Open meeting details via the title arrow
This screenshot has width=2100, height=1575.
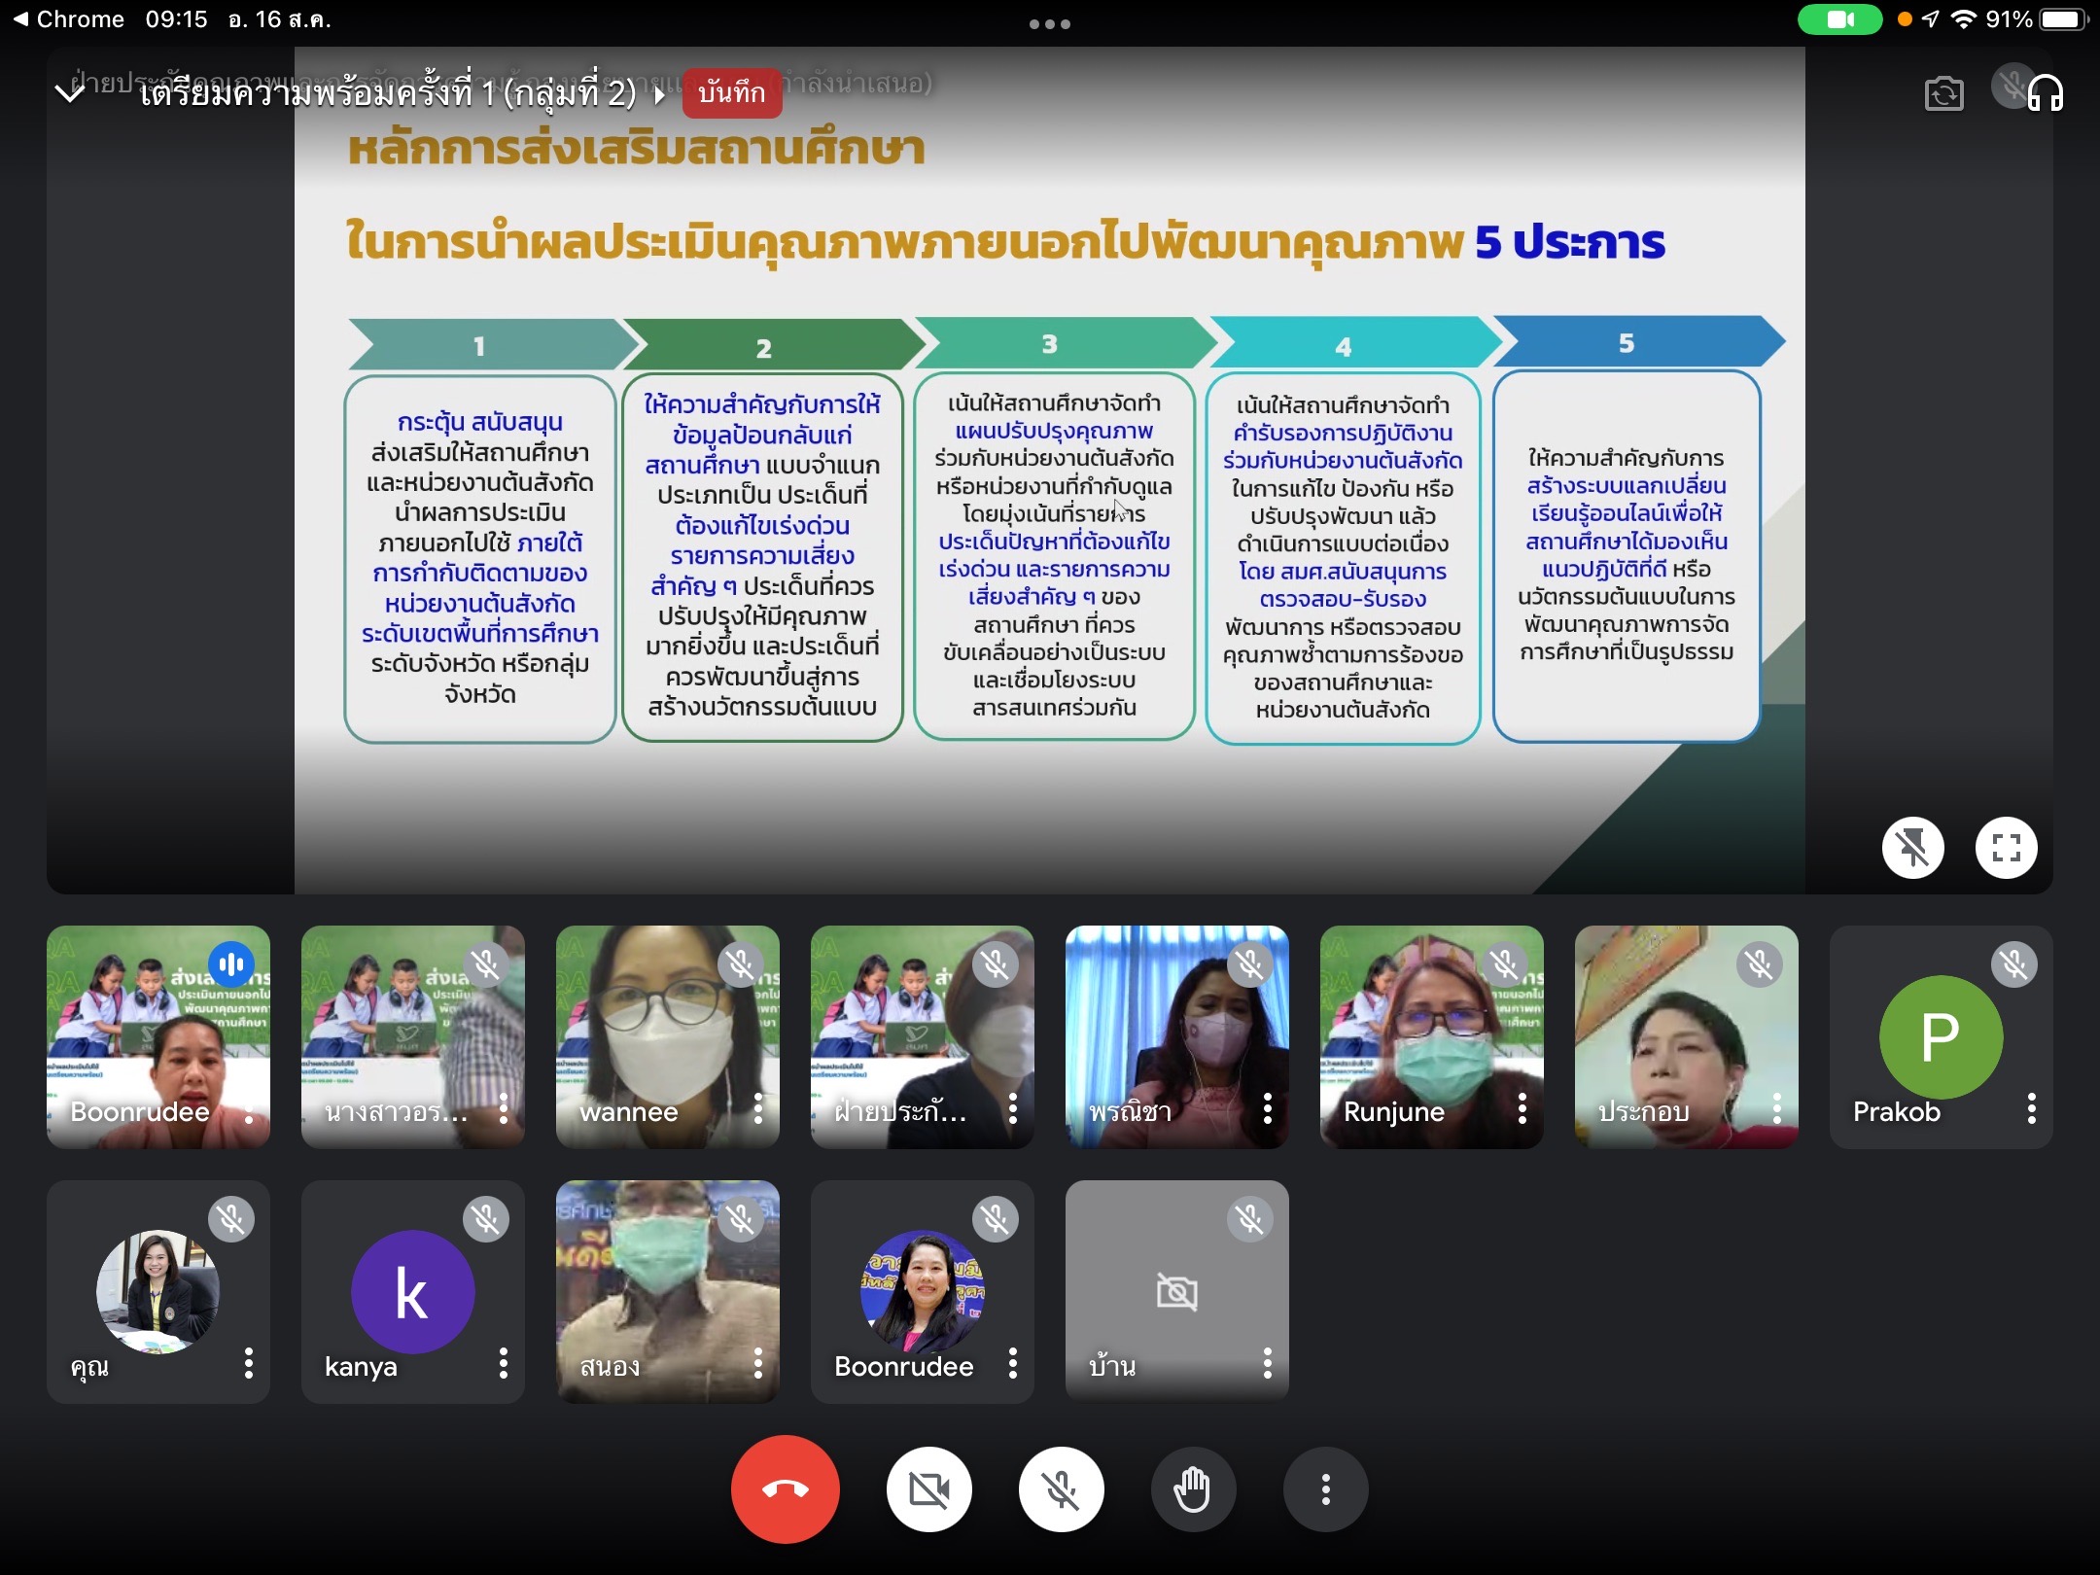point(661,95)
